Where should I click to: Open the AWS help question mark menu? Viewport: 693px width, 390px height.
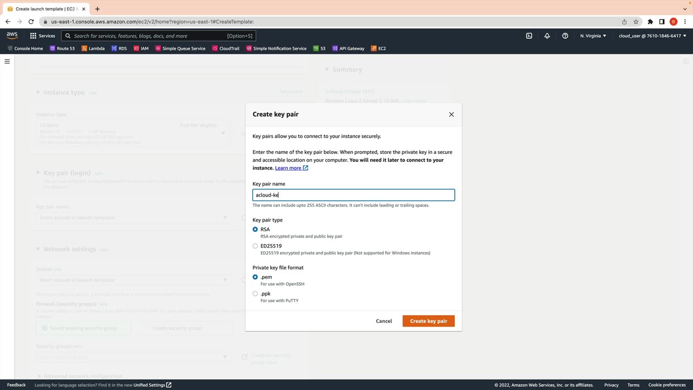click(x=565, y=36)
